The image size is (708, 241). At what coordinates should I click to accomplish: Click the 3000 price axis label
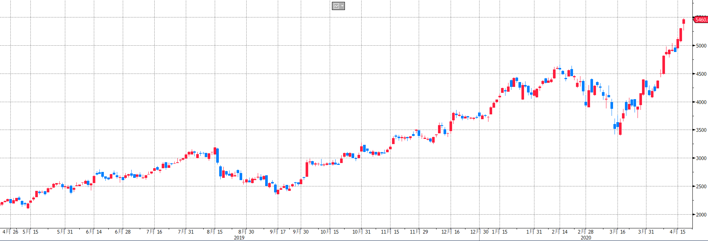click(701, 158)
